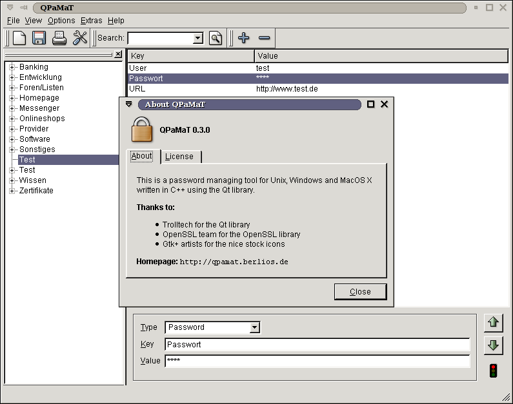Expand the Zertifikate tree node
The image size is (513, 404).
tap(12, 191)
